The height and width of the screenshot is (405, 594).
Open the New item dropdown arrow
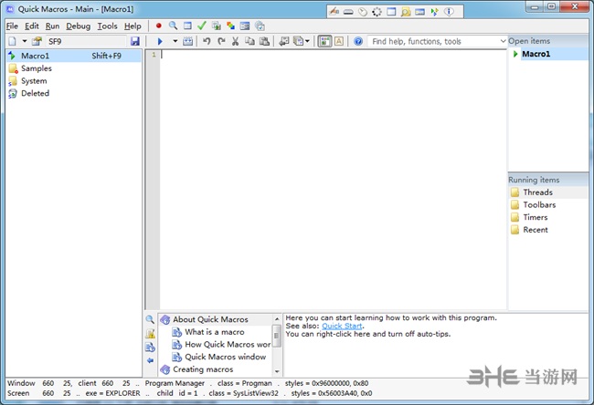[x=25, y=42]
